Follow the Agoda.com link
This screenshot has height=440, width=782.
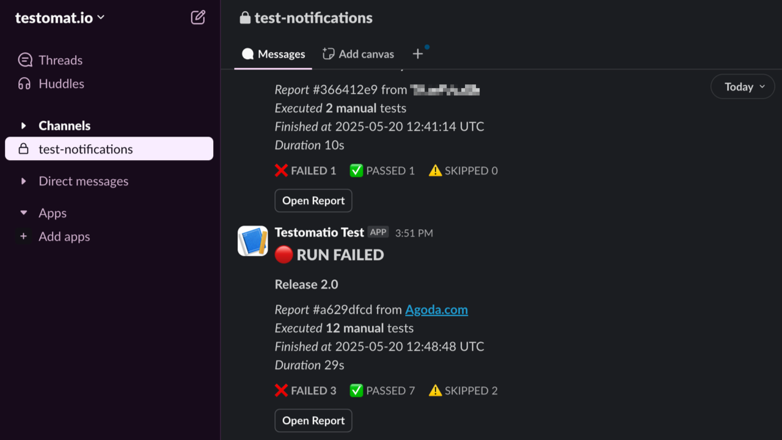coord(436,310)
